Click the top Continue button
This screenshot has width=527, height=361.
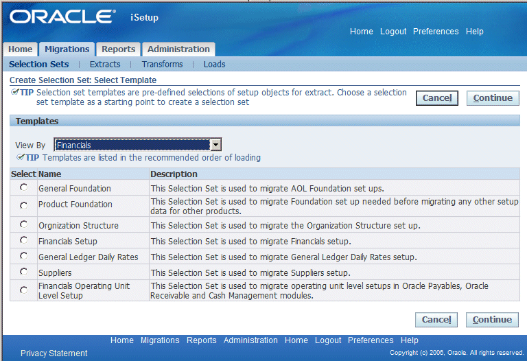pyautogui.click(x=493, y=98)
